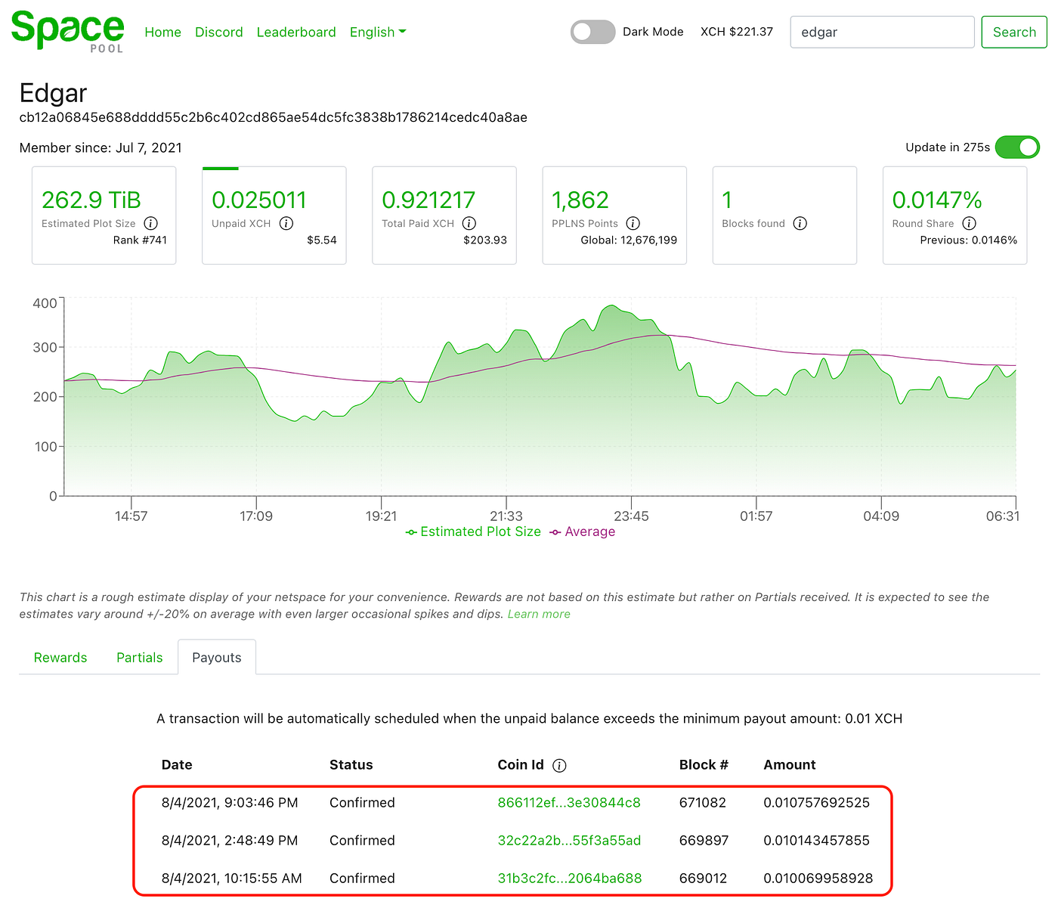
Task: Click amount 0.010757692525
Action: [817, 802]
